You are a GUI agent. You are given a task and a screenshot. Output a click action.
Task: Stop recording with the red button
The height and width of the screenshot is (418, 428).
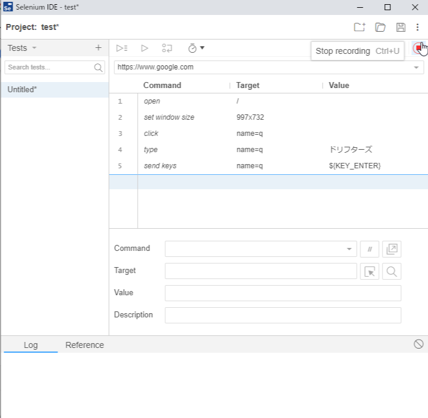tap(418, 49)
